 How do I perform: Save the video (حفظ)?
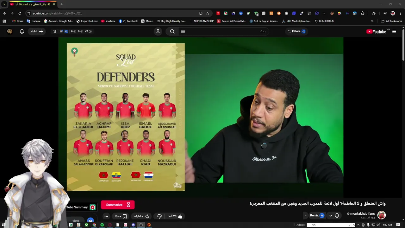[121, 216]
